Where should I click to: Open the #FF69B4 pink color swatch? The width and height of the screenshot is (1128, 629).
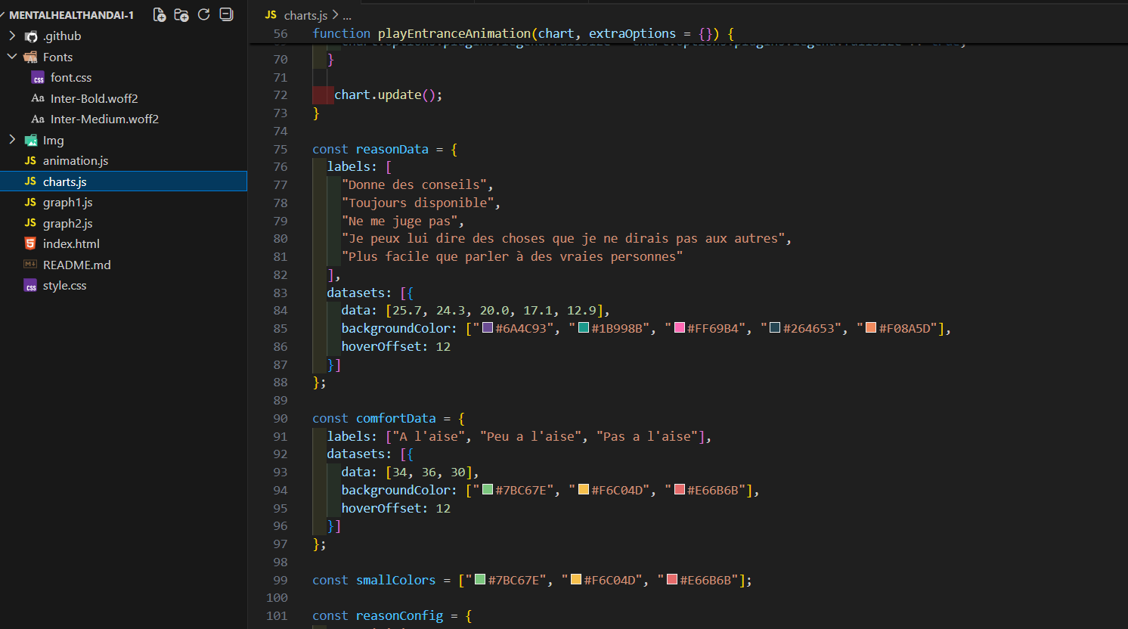coord(680,328)
